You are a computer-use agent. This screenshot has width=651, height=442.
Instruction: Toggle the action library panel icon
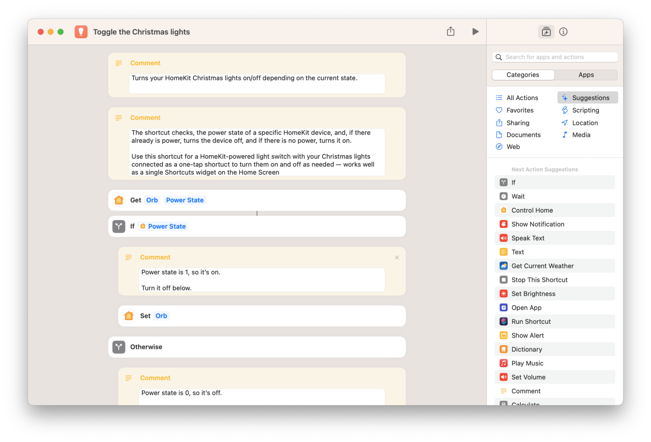[x=546, y=32]
